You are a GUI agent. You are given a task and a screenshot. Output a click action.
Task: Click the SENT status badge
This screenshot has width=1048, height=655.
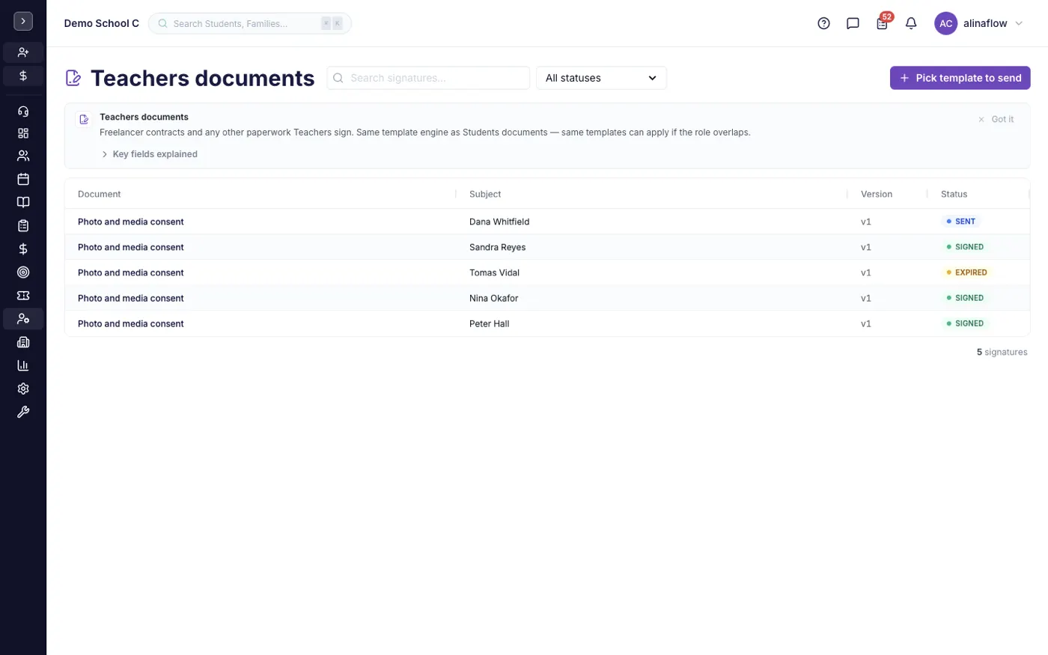[x=961, y=222]
